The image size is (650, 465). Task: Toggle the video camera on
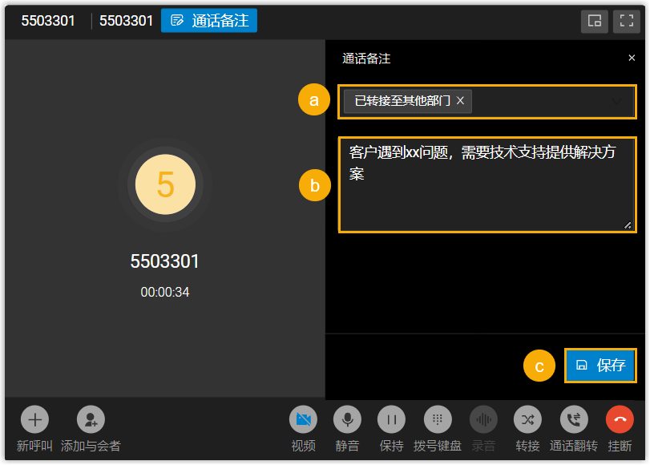point(303,419)
